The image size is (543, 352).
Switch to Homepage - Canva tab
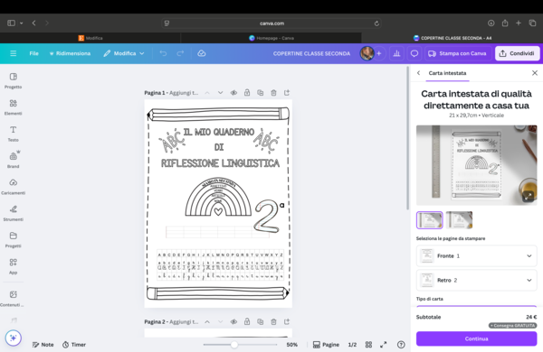(271, 38)
